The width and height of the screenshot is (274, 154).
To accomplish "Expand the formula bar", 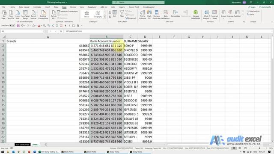I will point(272,31).
